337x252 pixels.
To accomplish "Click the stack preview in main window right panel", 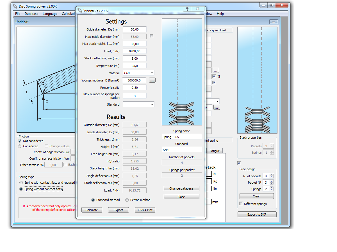I will (x=257, y=80).
